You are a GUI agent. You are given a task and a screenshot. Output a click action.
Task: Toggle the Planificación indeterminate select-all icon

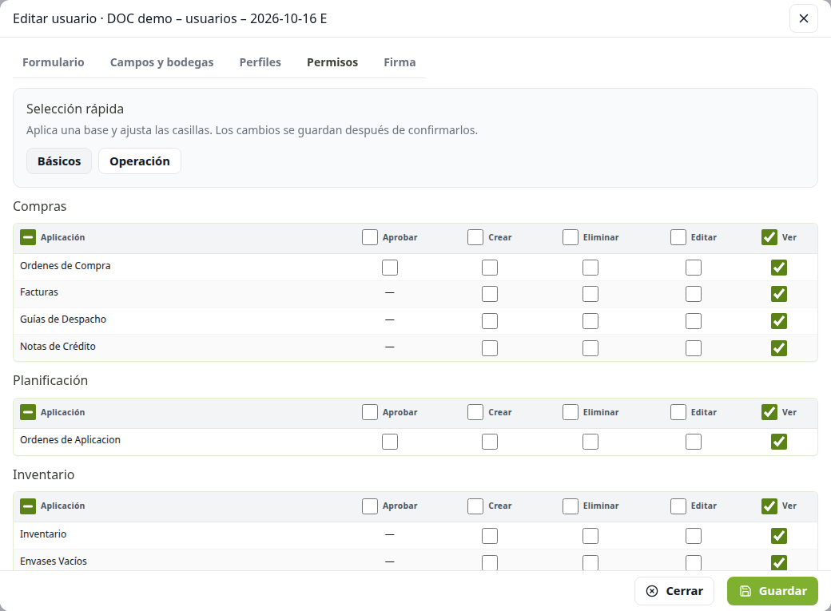[x=28, y=412]
